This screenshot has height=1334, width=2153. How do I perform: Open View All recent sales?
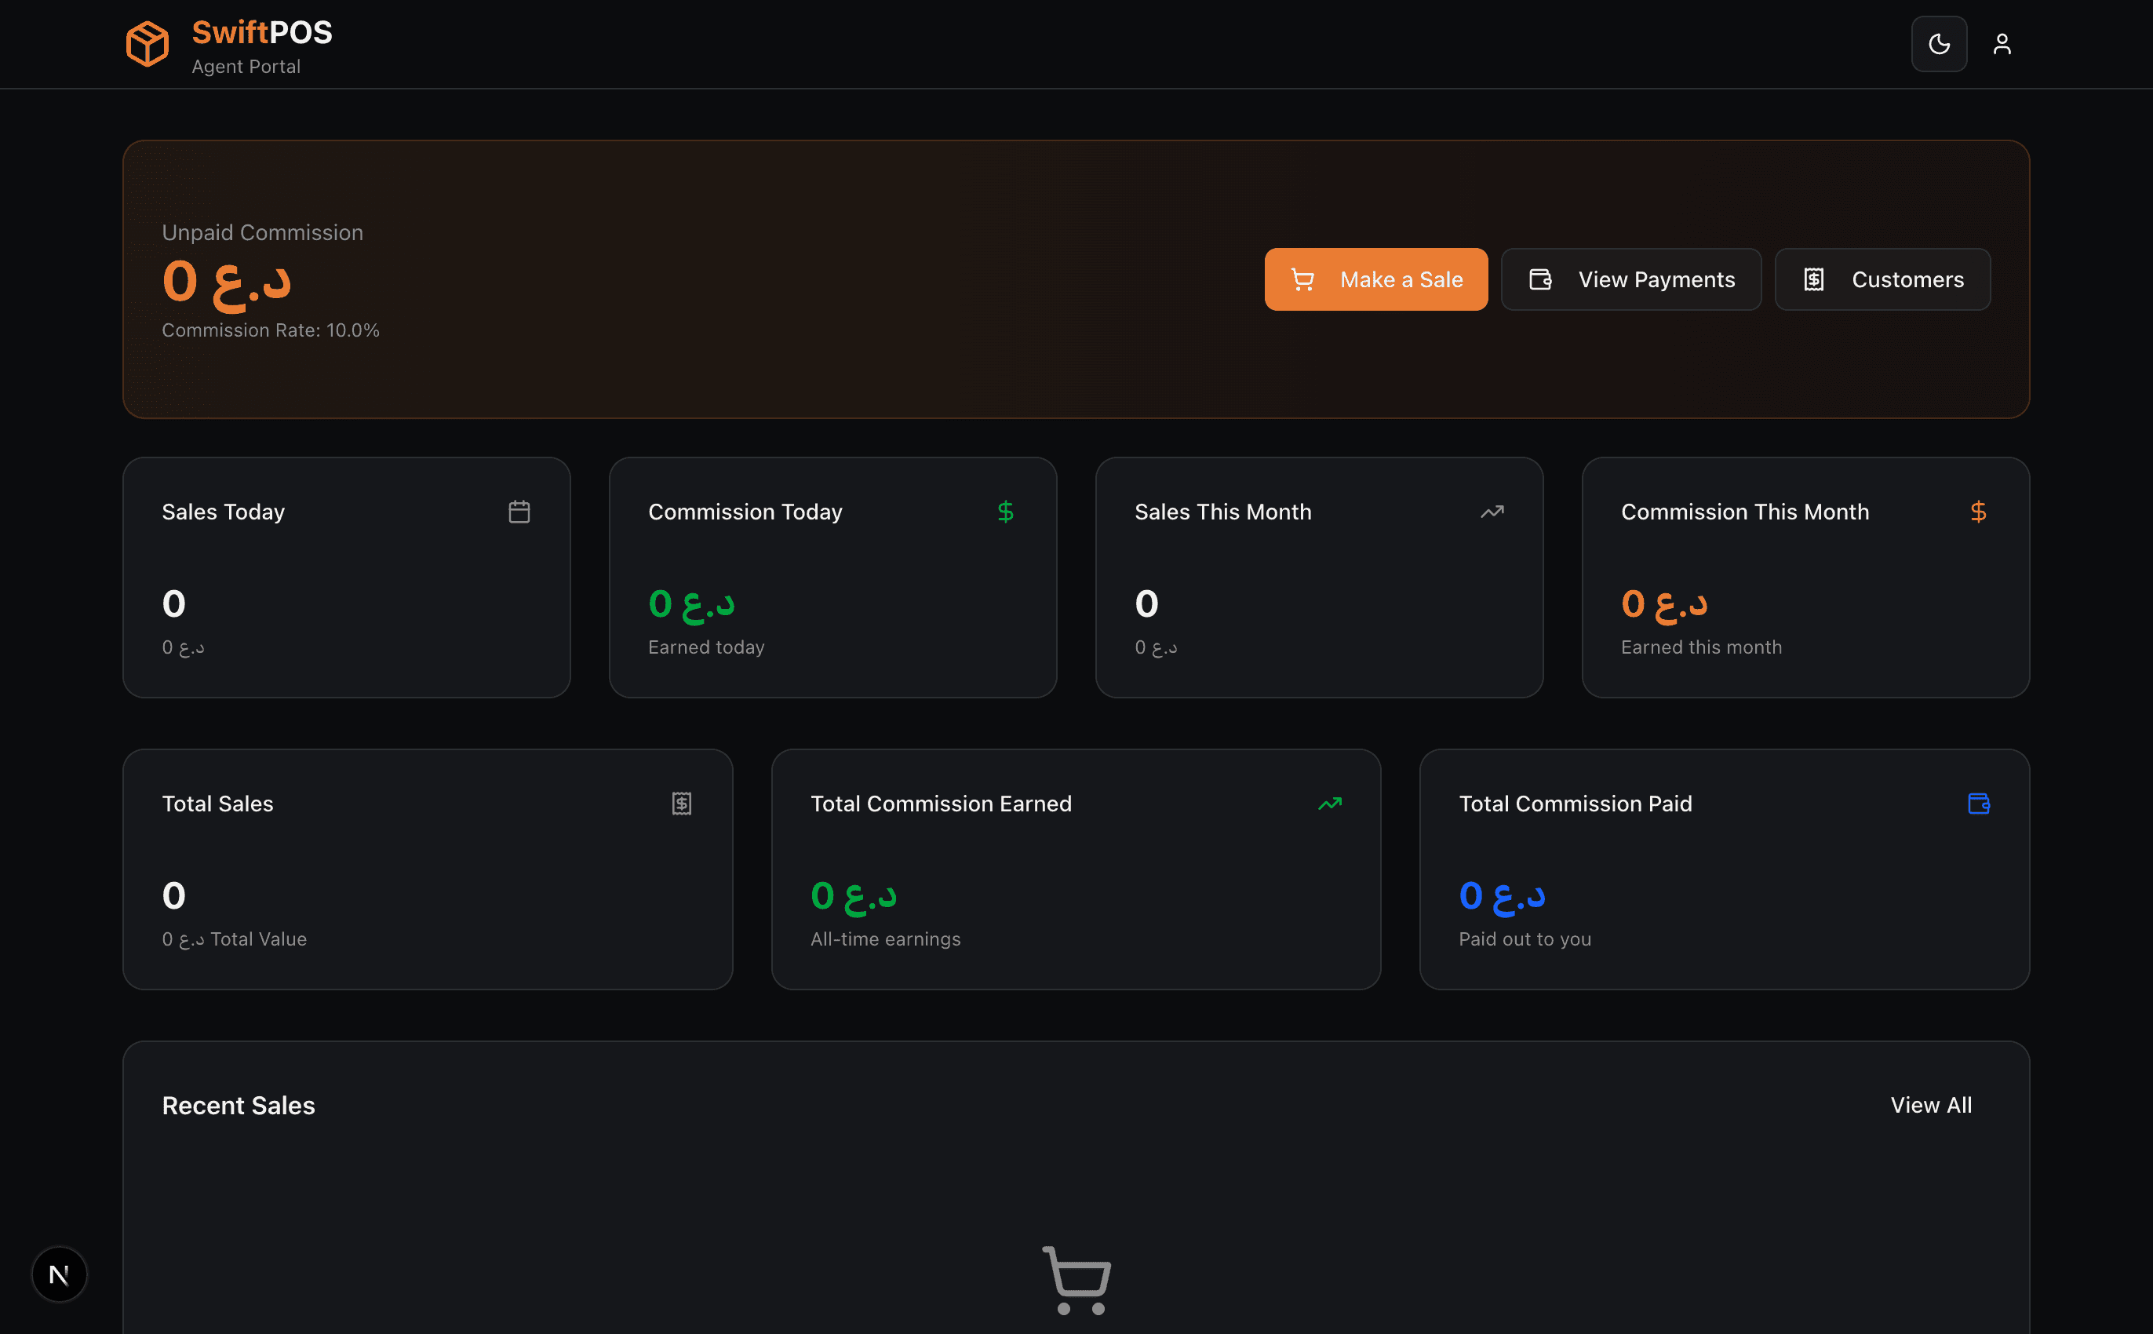point(1930,1106)
